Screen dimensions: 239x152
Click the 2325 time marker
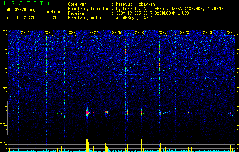tap(117, 33)
